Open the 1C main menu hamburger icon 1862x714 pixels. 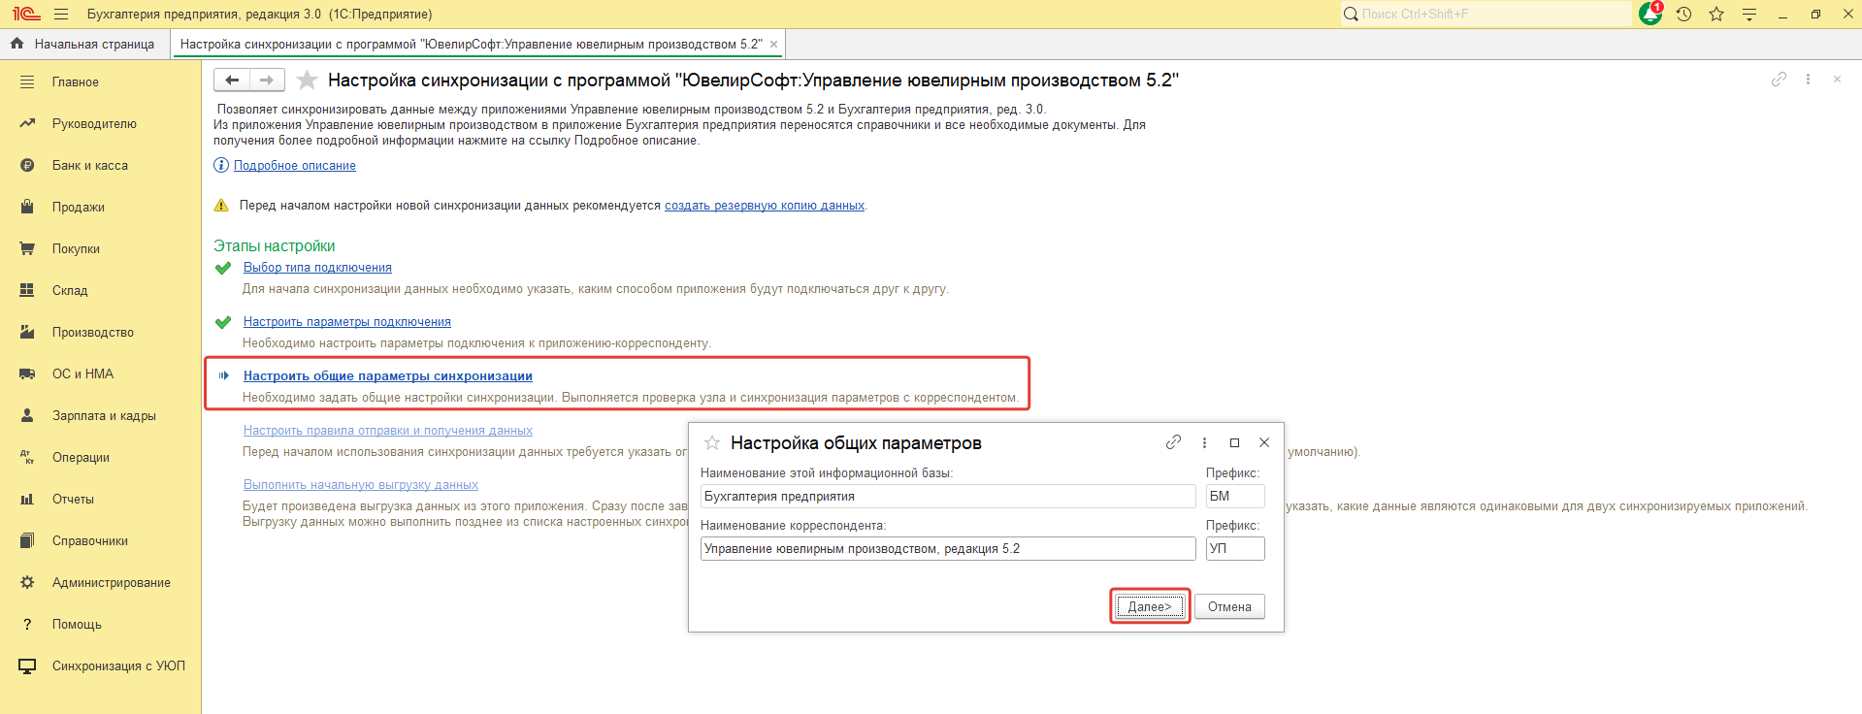61,15
